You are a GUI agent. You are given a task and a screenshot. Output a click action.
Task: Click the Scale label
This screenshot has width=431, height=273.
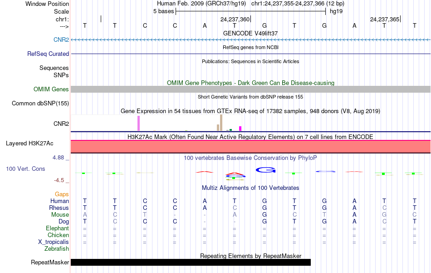[x=61, y=11]
